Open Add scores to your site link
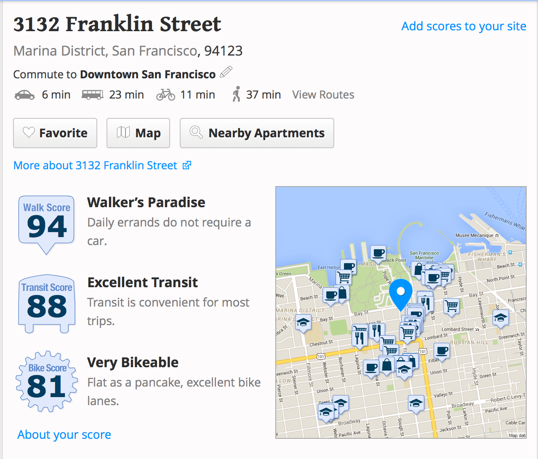This screenshot has height=459, width=538. pos(464,26)
